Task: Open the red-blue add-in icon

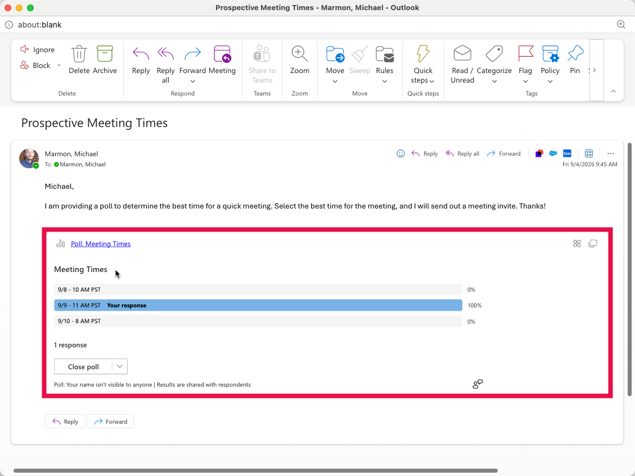Action: tap(539, 153)
